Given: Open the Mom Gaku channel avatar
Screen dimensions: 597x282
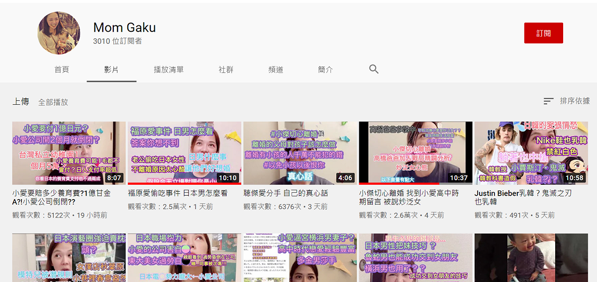Looking at the screenshot, I should point(59,33).
